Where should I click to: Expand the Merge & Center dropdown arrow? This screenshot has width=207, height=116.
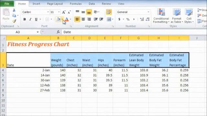[113, 19]
